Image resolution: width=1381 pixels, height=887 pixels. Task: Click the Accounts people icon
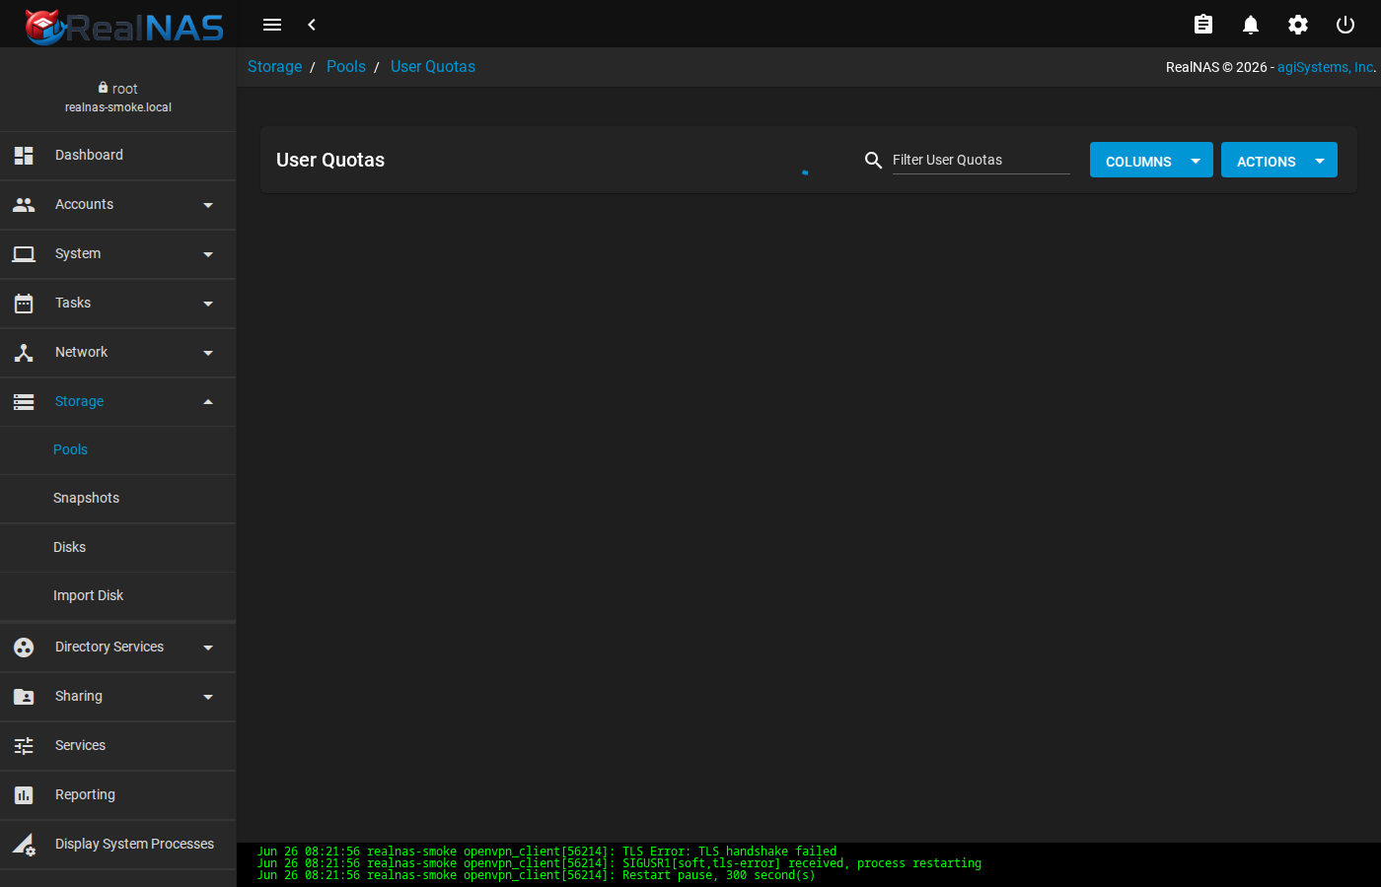[24, 204]
